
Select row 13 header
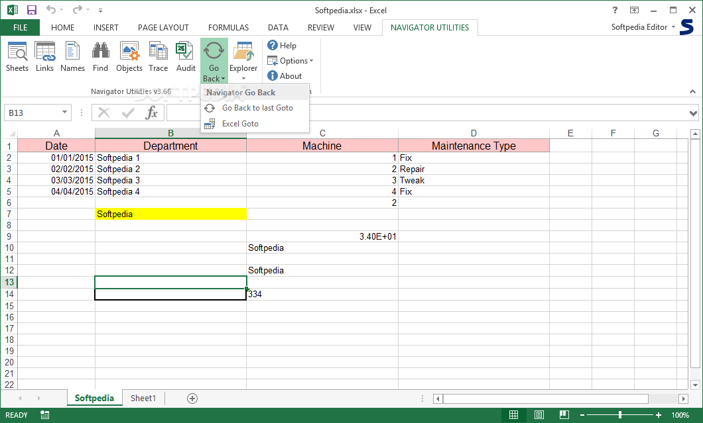click(x=9, y=283)
